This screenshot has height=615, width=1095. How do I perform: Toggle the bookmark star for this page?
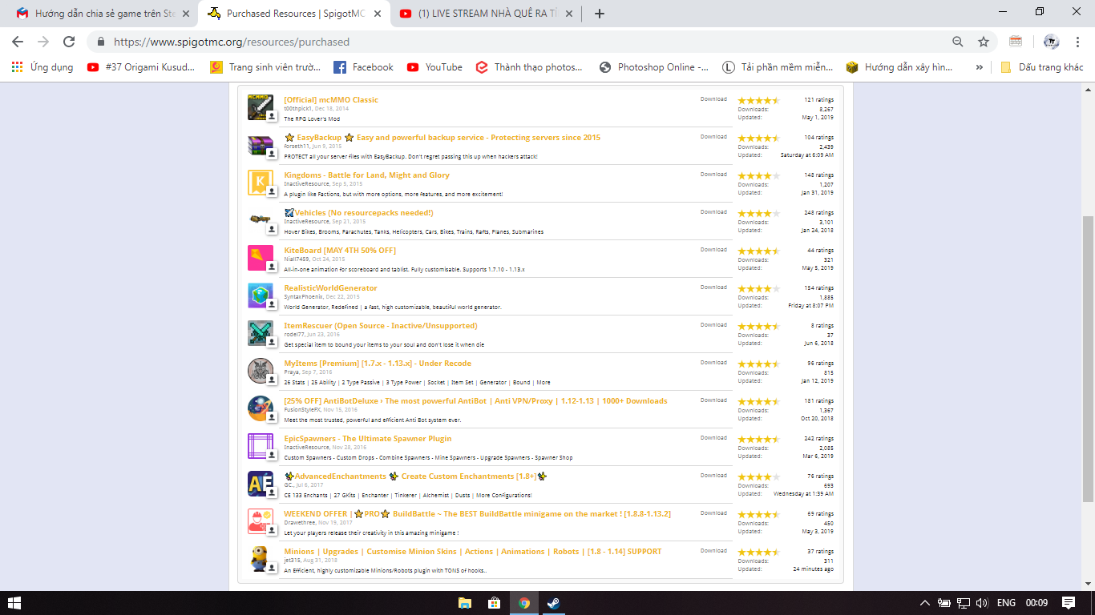tap(984, 41)
